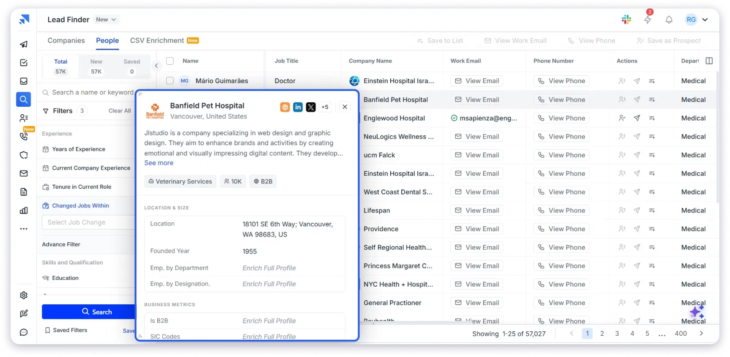The image size is (730, 357).
Task: Click the send icon in the Englewood Hospital row
Action: (637, 118)
